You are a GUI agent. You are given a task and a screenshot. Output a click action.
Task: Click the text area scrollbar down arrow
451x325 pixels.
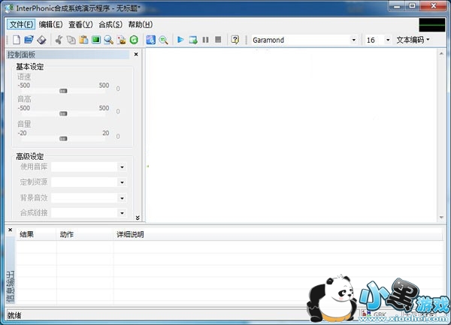click(x=441, y=218)
